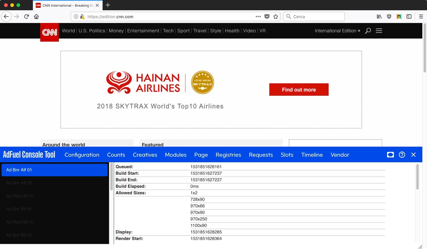
Task: Select the Ad Rect Btf 01 slot
Action: click(x=54, y=222)
